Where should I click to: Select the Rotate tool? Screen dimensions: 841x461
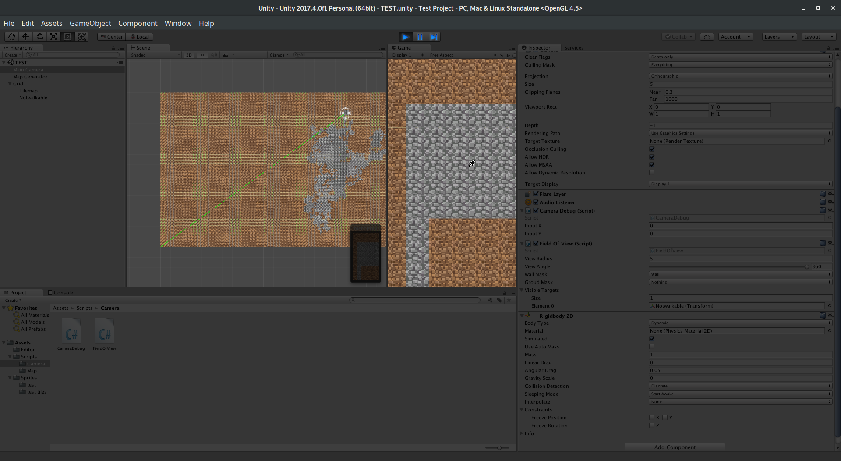[39, 37]
